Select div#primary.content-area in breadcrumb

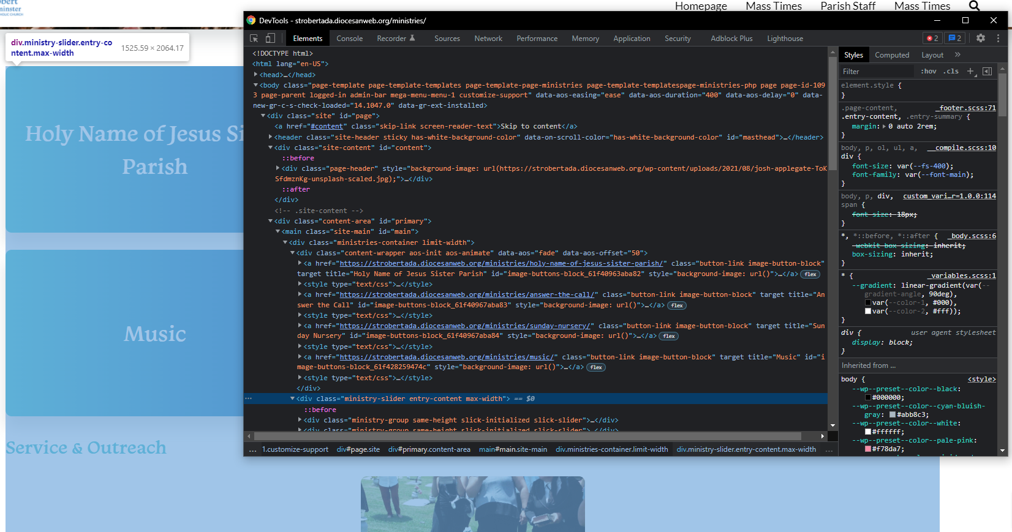[429, 449]
